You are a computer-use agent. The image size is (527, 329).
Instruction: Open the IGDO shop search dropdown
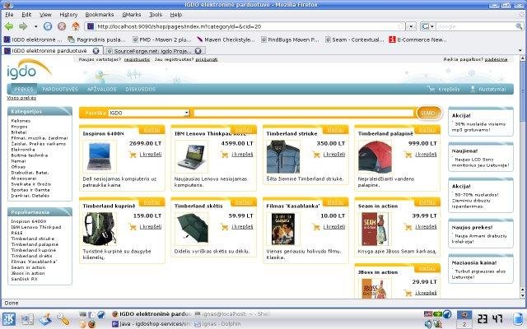click(149, 114)
